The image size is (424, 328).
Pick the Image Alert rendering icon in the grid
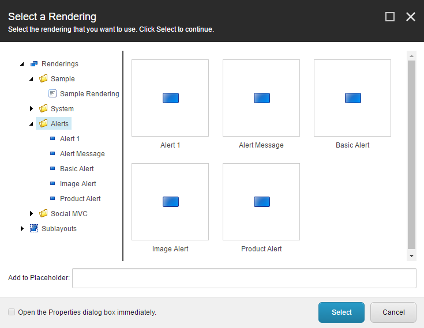point(170,202)
